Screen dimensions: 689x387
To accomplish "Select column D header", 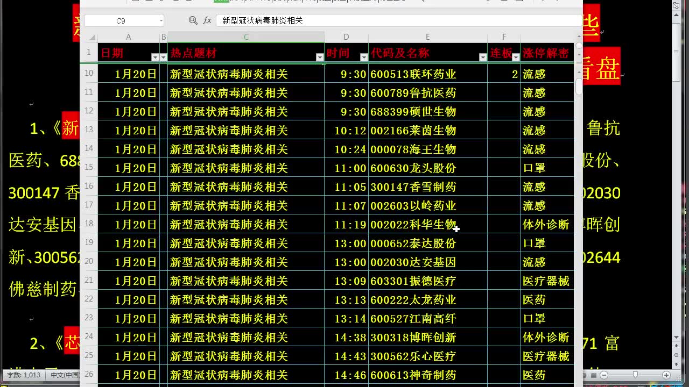I will [x=346, y=37].
